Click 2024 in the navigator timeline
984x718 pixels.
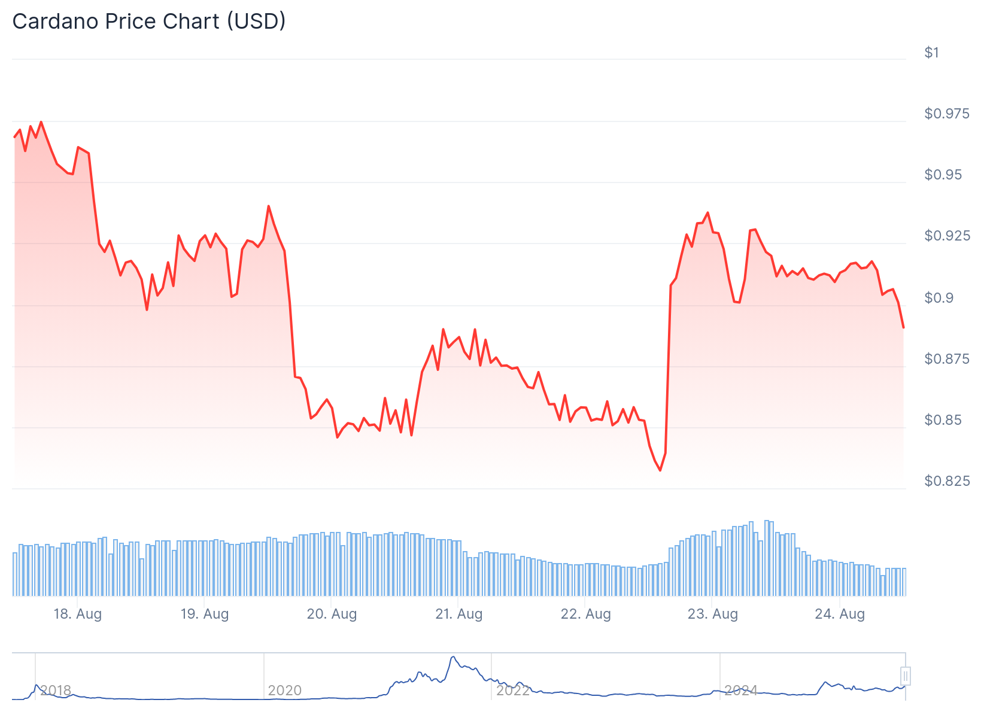(741, 690)
